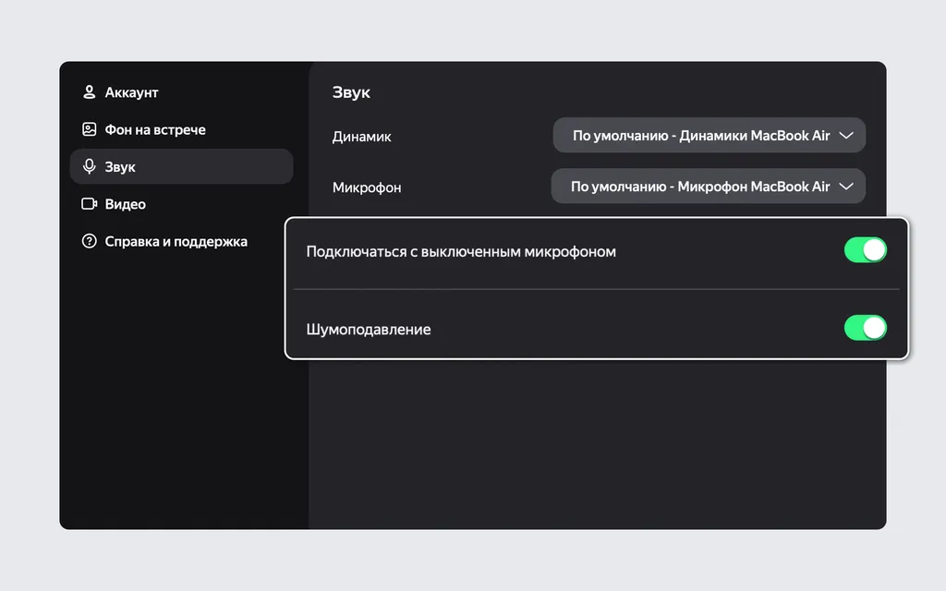Go to the Видео settings section
Image resolution: width=946 pixels, height=591 pixels.
point(181,204)
